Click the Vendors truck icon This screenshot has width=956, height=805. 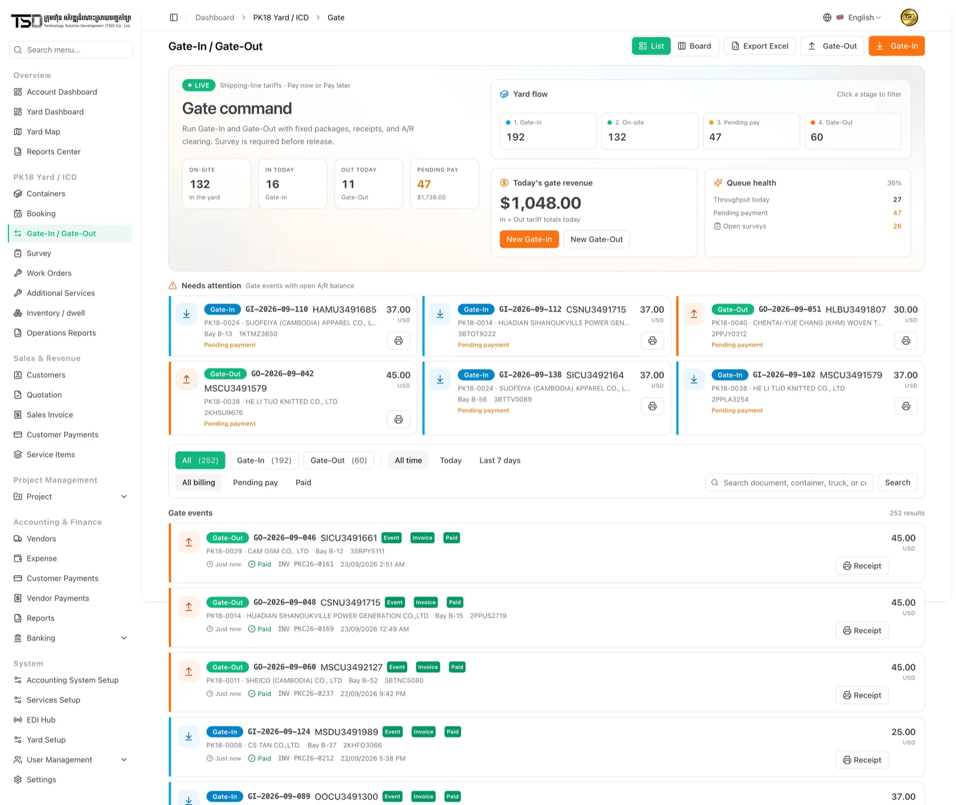[x=18, y=538]
